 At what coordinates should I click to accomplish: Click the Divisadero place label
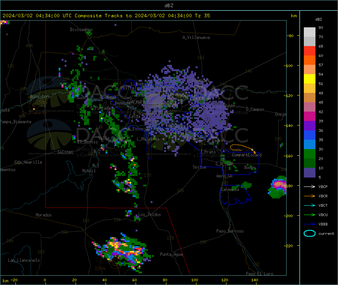point(81,30)
